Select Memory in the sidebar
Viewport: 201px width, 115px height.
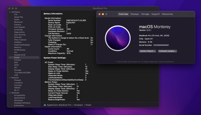point(18,47)
